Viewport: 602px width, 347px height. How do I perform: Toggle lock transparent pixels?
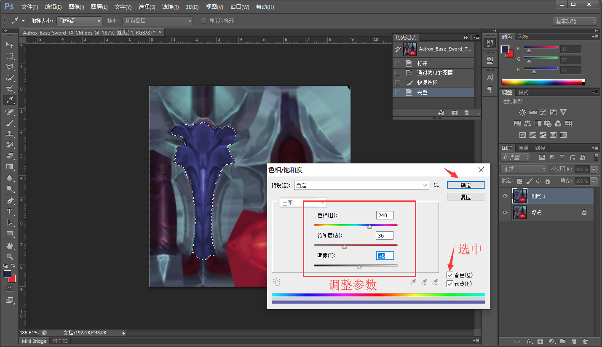[x=520, y=181]
